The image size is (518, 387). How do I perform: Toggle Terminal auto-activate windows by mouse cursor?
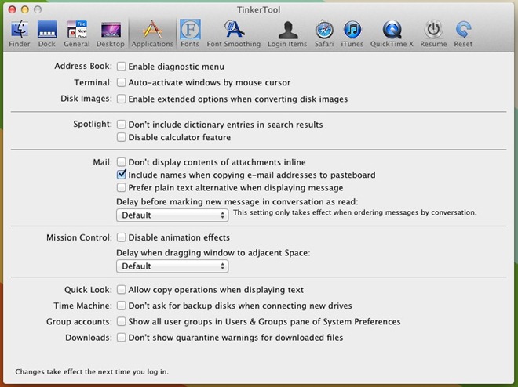[x=121, y=82]
